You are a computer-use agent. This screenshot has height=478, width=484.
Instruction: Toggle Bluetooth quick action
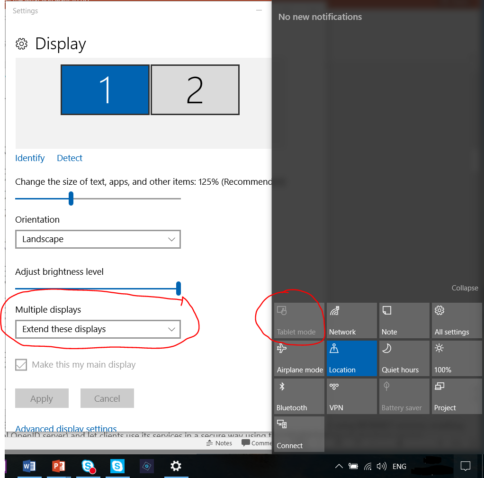[299, 397]
